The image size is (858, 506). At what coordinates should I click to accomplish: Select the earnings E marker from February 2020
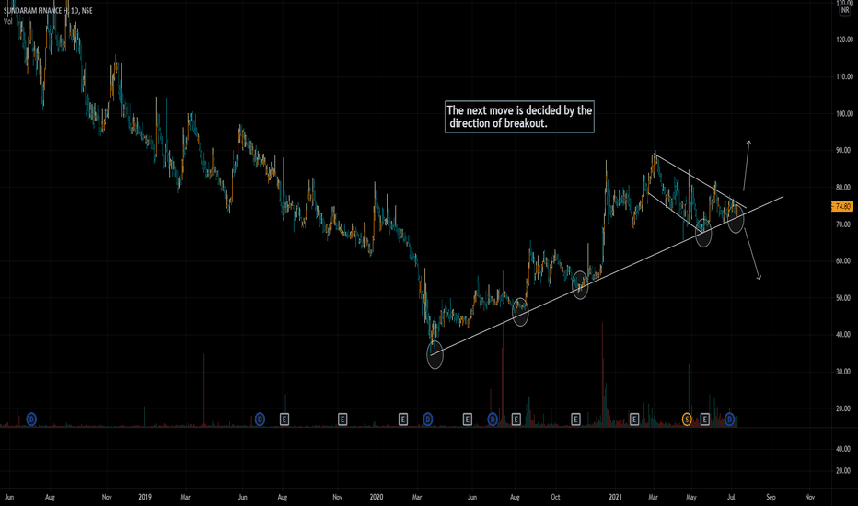point(402,420)
